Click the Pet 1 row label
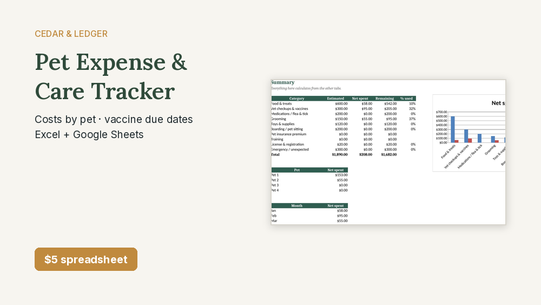The image size is (541, 305). (275, 175)
